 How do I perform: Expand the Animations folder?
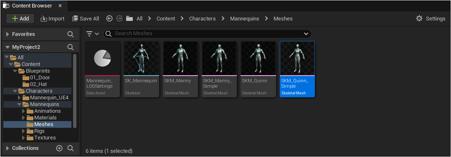tap(23, 111)
